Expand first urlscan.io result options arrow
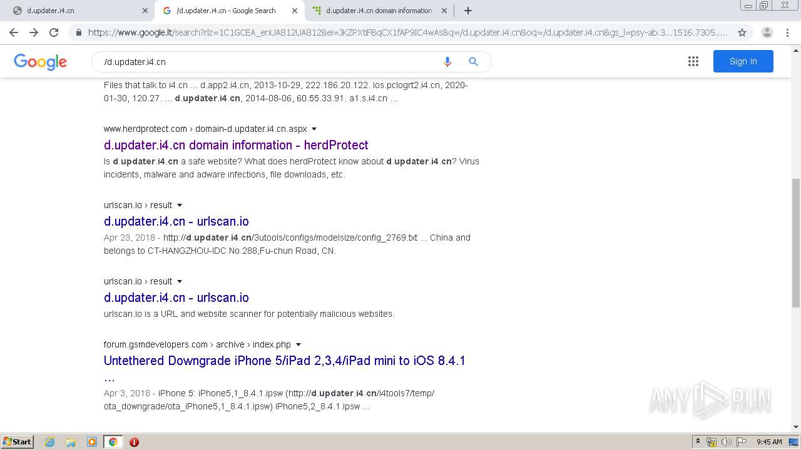 click(180, 206)
